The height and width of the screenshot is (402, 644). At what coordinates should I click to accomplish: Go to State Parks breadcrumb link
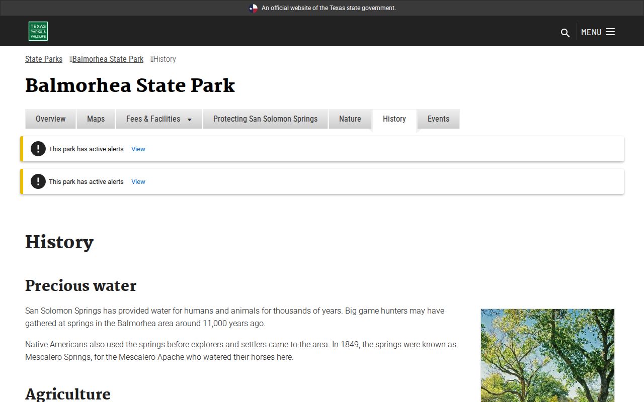pyautogui.click(x=44, y=59)
